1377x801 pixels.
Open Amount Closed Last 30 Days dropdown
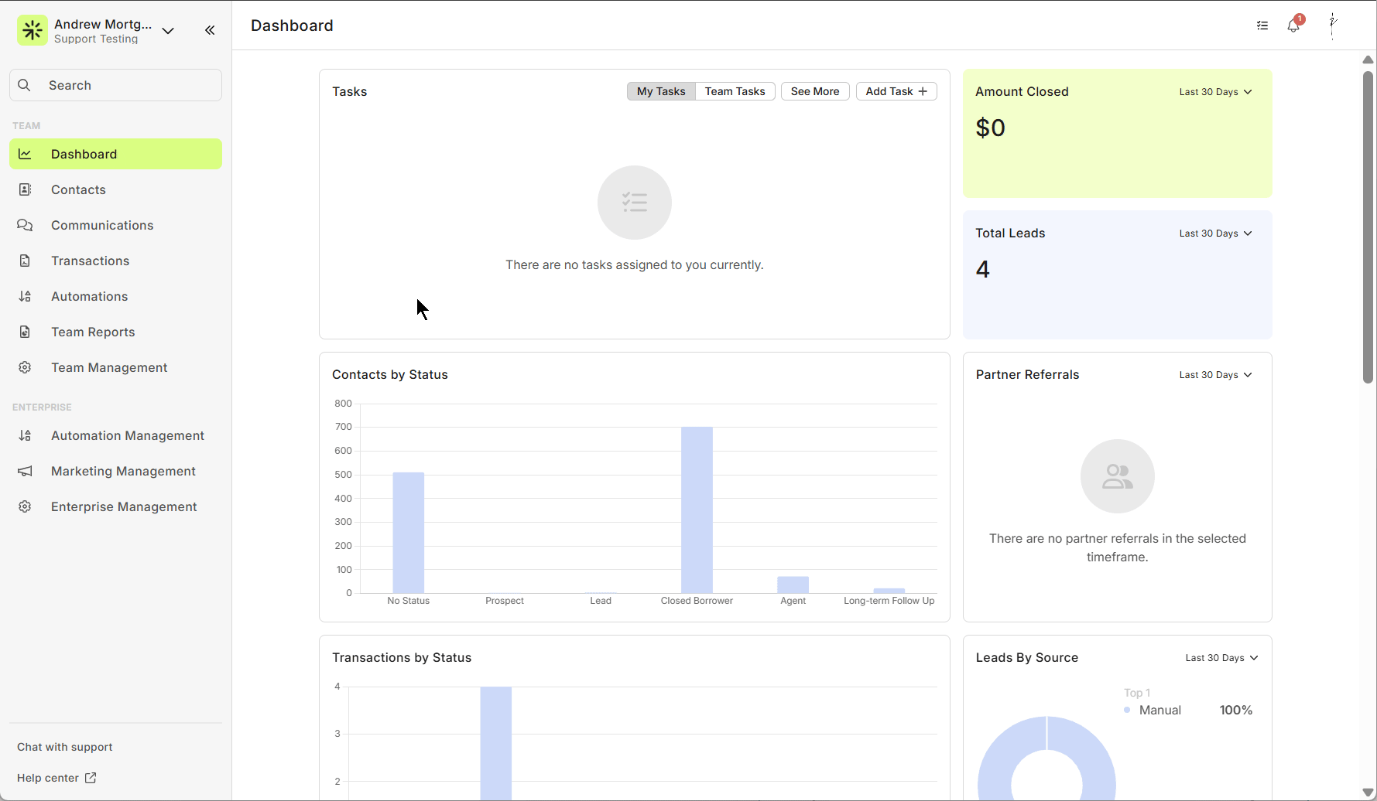(x=1215, y=92)
